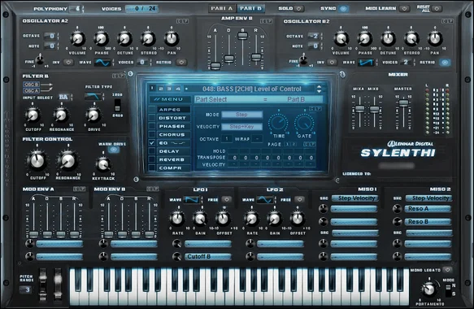
Task: Click Oscillator A2 Fine tune knob
Action: (40, 59)
